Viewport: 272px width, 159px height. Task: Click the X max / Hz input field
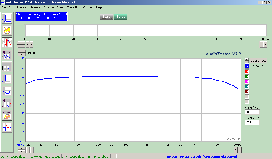coord(252,122)
